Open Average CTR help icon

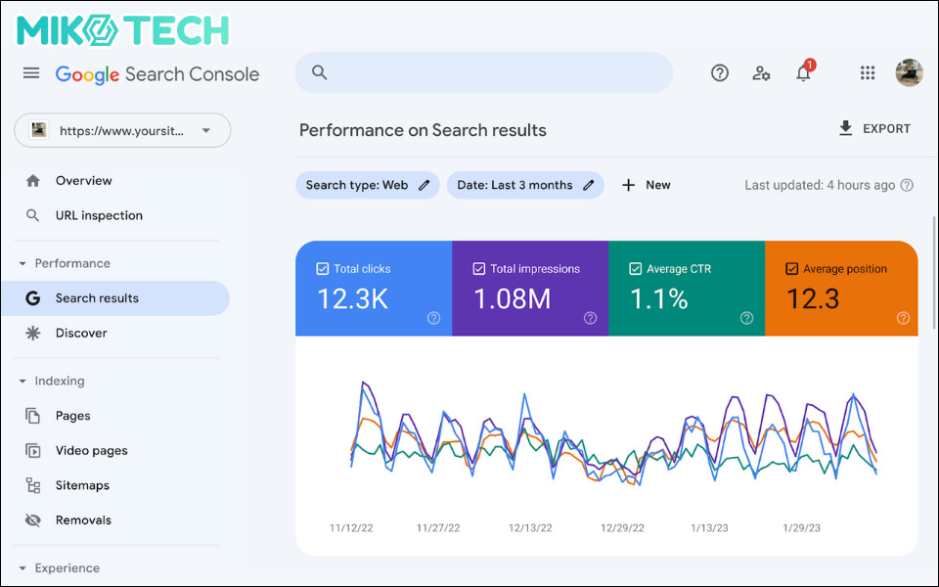(x=746, y=318)
